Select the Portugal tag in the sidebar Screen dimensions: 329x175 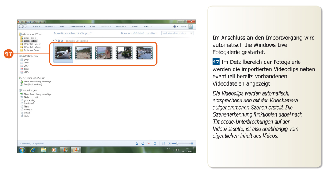pos(29,109)
